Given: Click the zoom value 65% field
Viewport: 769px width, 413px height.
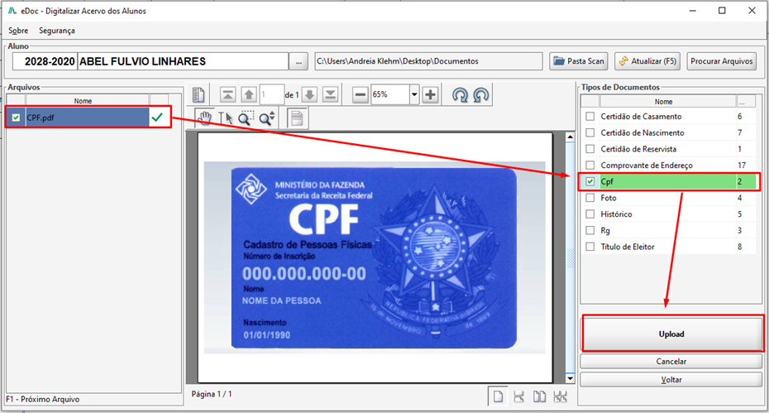Looking at the screenshot, I should [390, 95].
